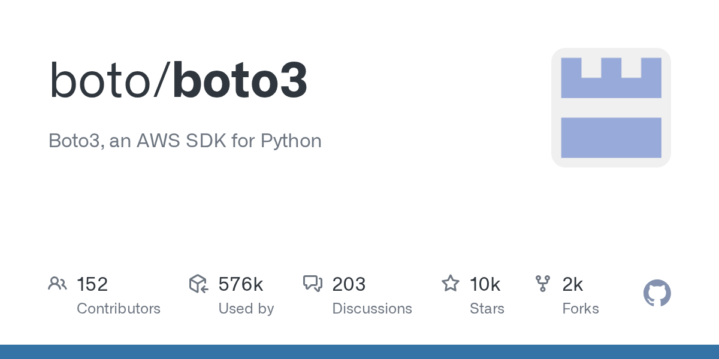Select the Contributors label text
This screenshot has height=359, width=719.
pyautogui.click(x=119, y=309)
